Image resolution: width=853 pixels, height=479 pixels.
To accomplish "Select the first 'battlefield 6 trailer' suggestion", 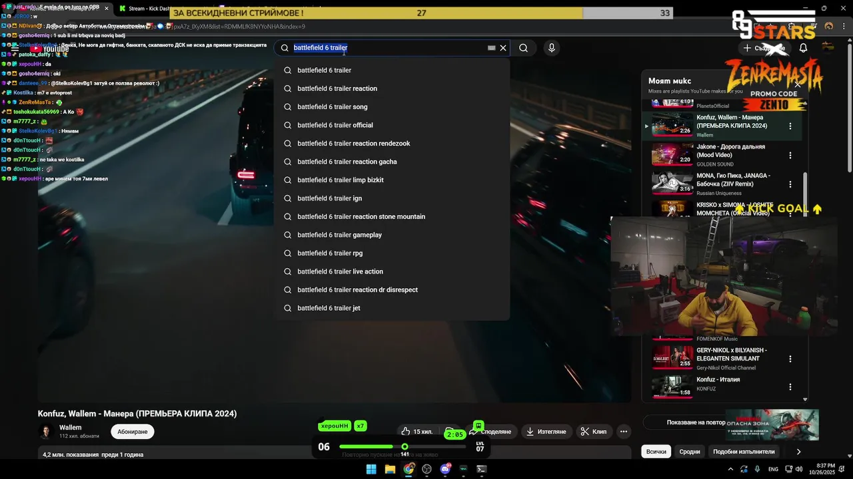I will point(392,70).
